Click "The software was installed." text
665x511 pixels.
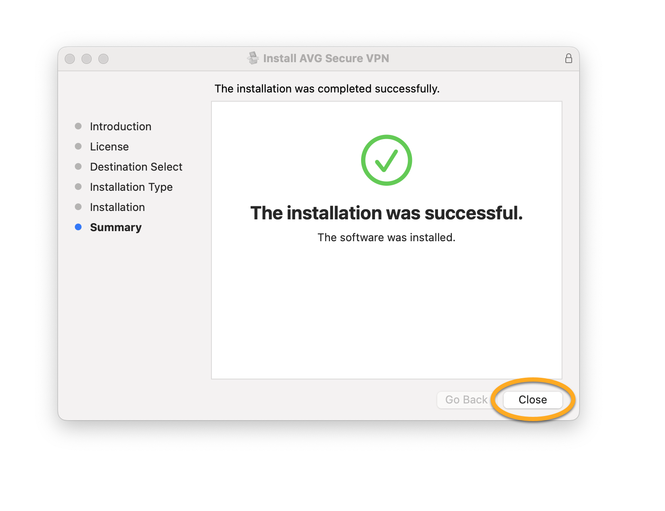pyautogui.click(x=386, y=237)
